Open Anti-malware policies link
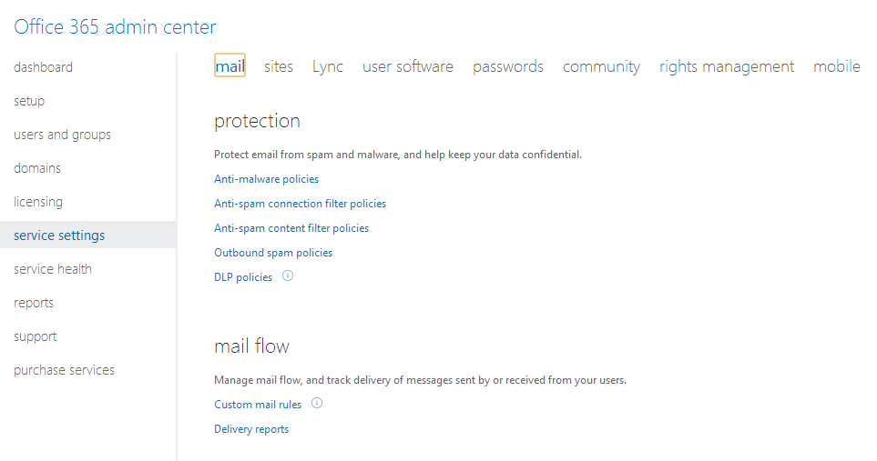The height and width of the screenshot is (461, 877). [267, 179]
